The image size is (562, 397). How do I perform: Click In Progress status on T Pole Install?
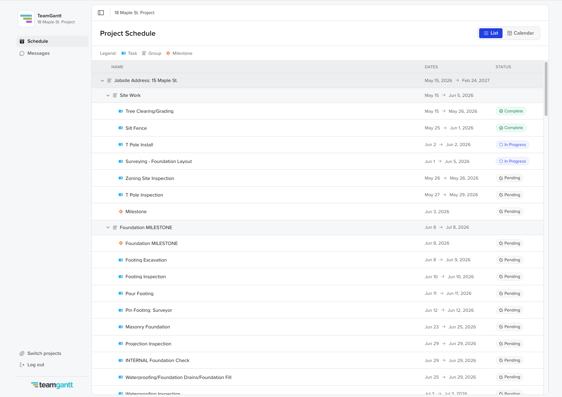tap(512, 145)
